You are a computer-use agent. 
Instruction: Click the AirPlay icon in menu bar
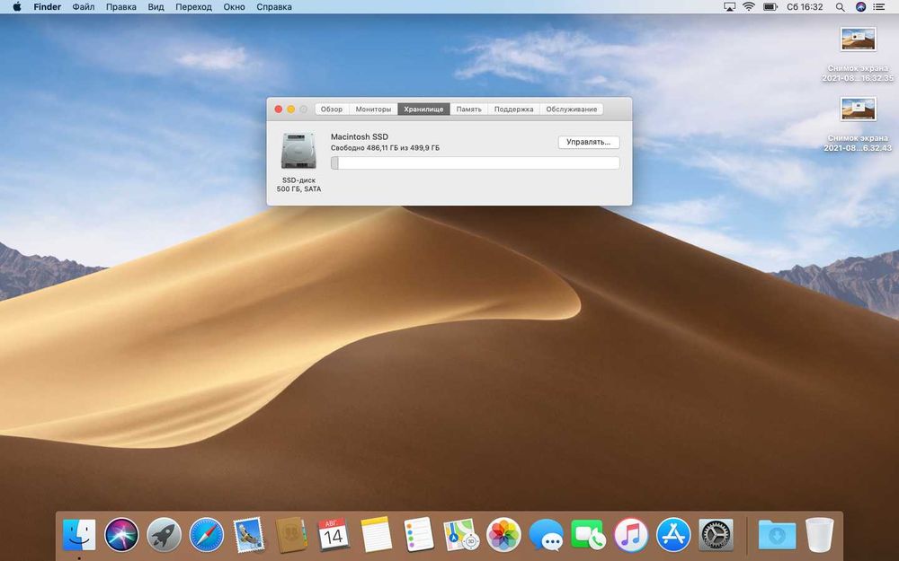coord(729,7)
